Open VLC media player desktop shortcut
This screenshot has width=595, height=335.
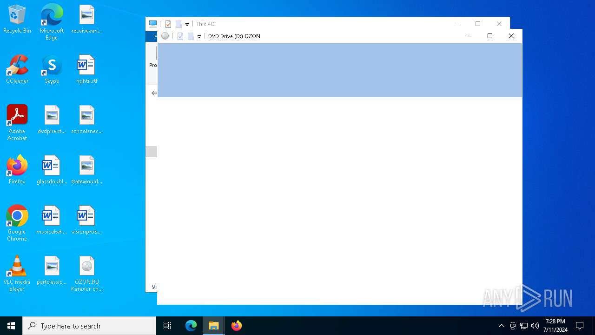click(x=17, y=274)
